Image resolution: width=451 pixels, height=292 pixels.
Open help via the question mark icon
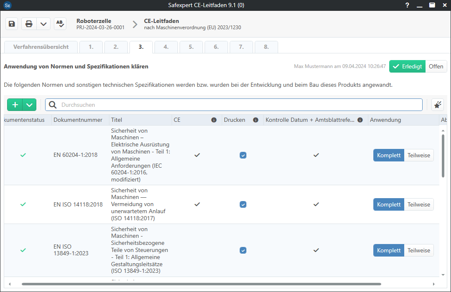pos(407,5)
